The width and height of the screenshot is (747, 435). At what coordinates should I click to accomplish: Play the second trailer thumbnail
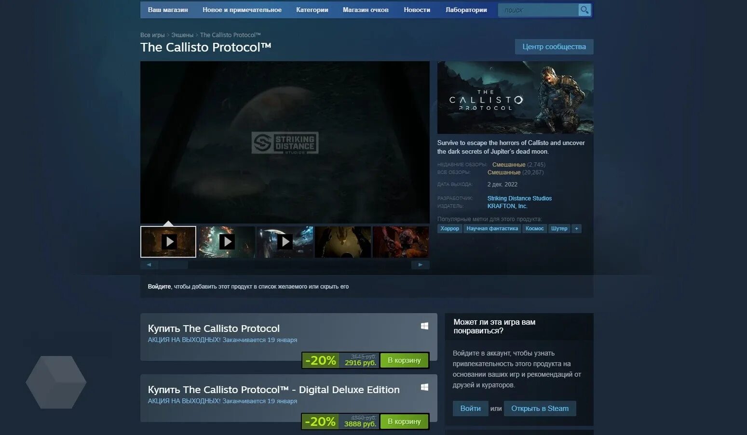tap(227, 242)
